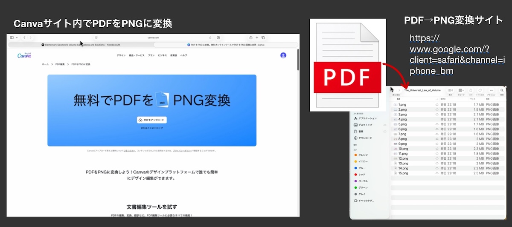
Task: Switch to the NotebookLM tab
Action: [x=80, y=44]
